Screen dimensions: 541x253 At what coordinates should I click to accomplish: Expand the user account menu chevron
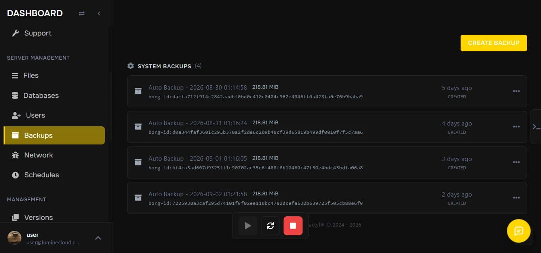[x=98, y=238]
